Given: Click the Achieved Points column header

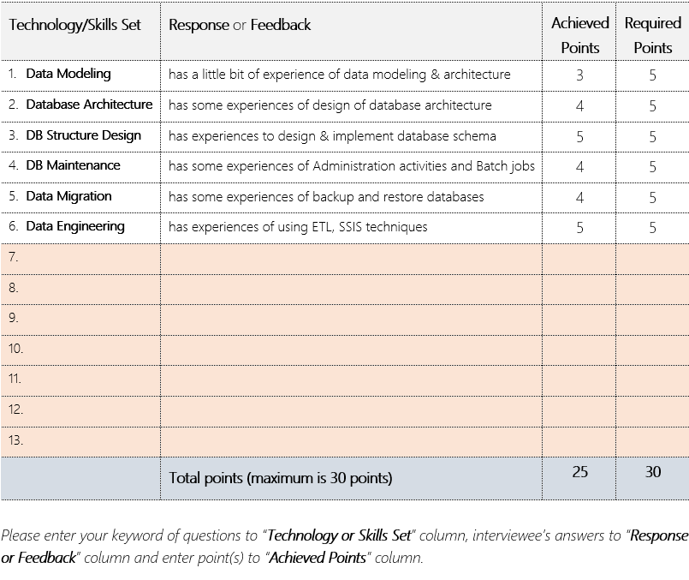Looking at the screenshot, I should click(579, 35).
